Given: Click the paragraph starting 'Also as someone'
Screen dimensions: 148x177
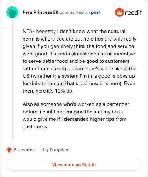Looking at the screenshot, I should tap(76, 115).
